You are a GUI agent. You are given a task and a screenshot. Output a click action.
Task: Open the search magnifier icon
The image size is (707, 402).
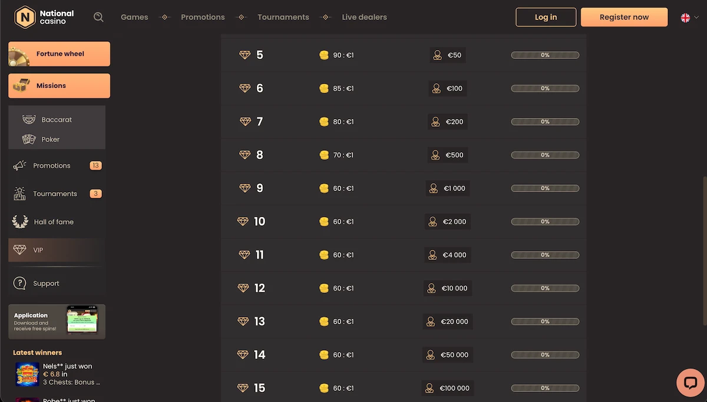pos(98,17)
